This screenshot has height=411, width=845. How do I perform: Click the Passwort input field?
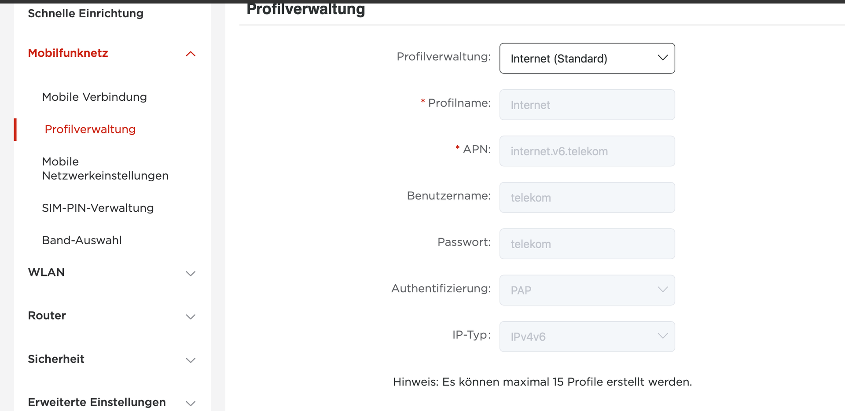587,244
